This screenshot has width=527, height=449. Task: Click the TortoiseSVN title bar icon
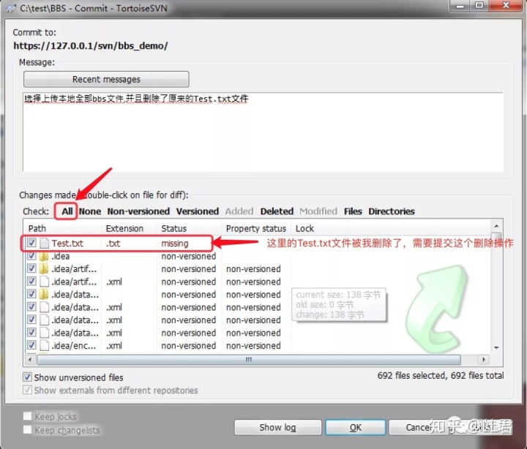tap(11, 8)
